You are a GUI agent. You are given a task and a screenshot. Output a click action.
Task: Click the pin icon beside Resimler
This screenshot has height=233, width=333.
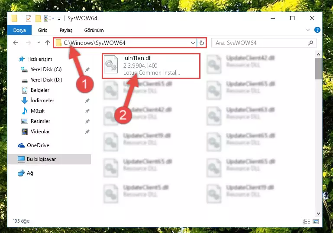[x=87, y=121]
